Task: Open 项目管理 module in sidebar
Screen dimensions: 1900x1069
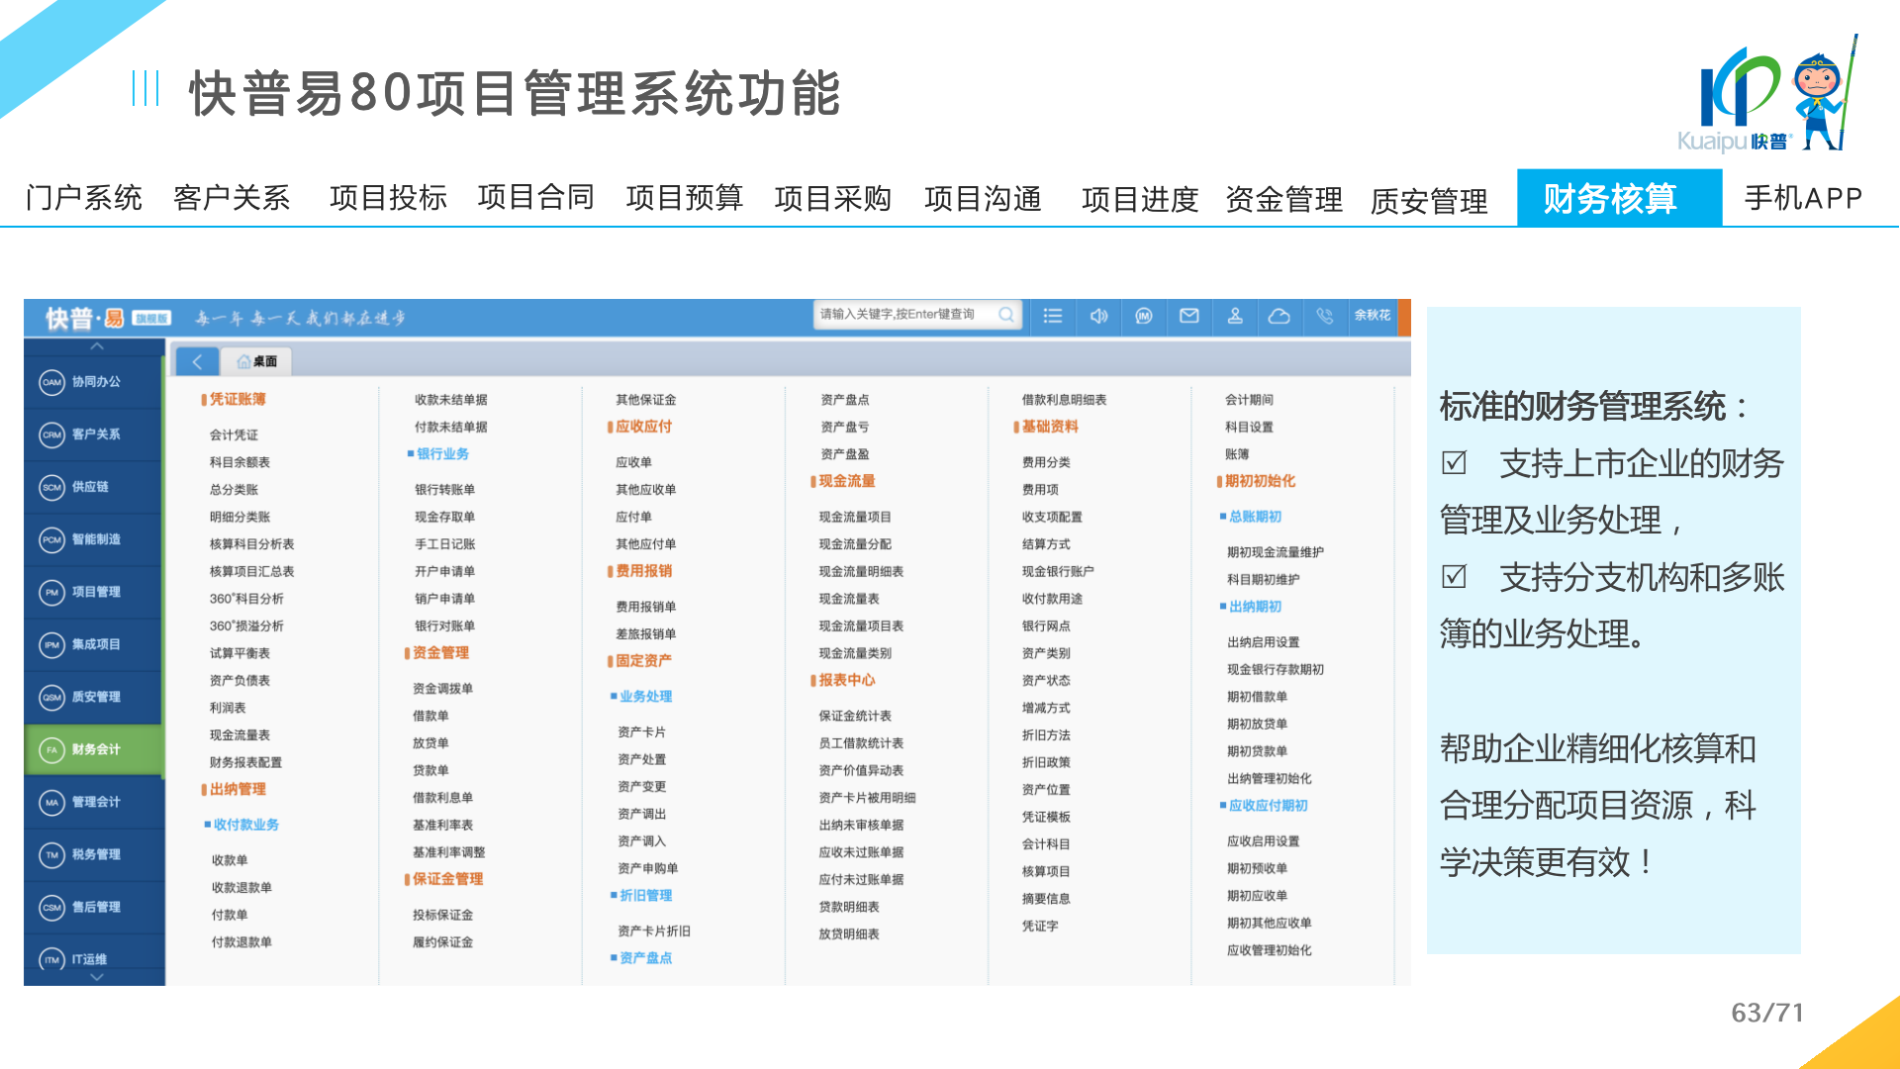Action: point(95,592)
